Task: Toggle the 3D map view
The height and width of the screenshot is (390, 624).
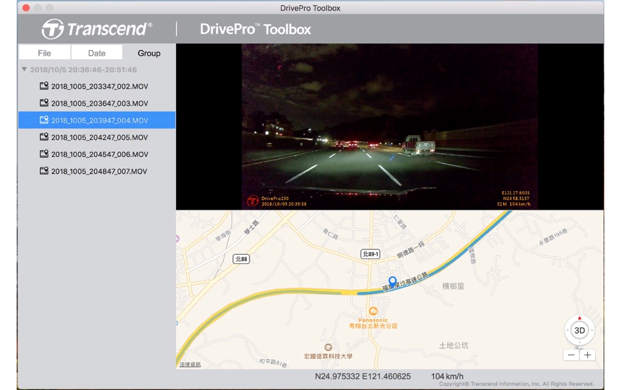Action: tap(579, 330)
